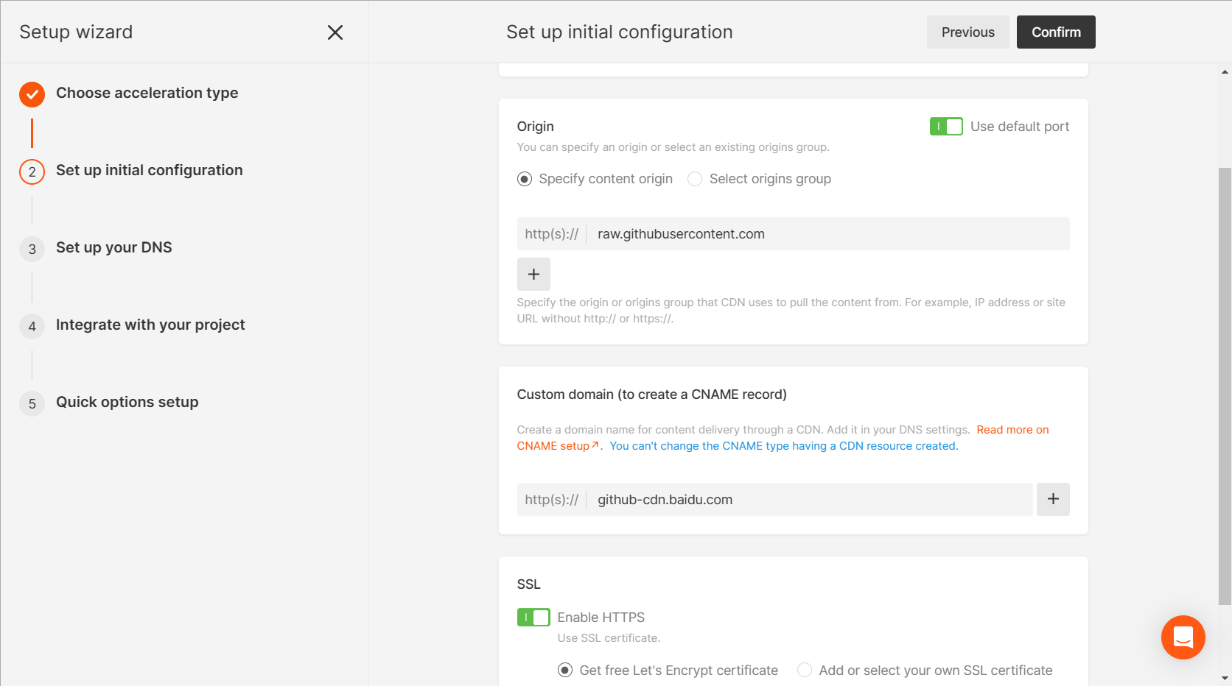1232x686 pixels.
Task: Click the step 2 circle icon
Action: pos(32,171)
